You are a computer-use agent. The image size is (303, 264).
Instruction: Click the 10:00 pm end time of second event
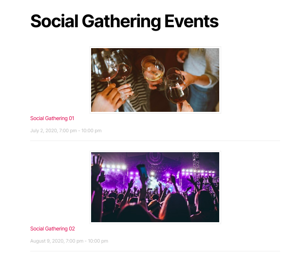coord(98,241)
